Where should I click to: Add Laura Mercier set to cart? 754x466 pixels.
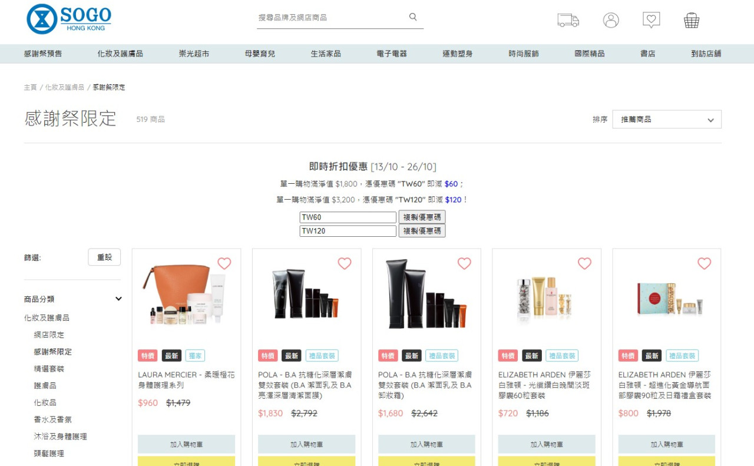(186, 444)
